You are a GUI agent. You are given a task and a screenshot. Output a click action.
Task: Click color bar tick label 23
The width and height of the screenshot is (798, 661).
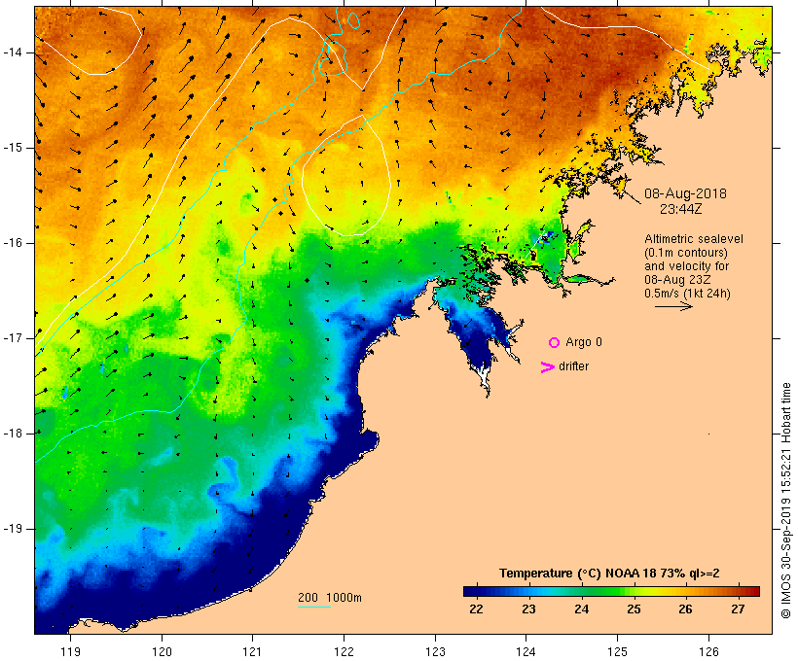[528, 609]
